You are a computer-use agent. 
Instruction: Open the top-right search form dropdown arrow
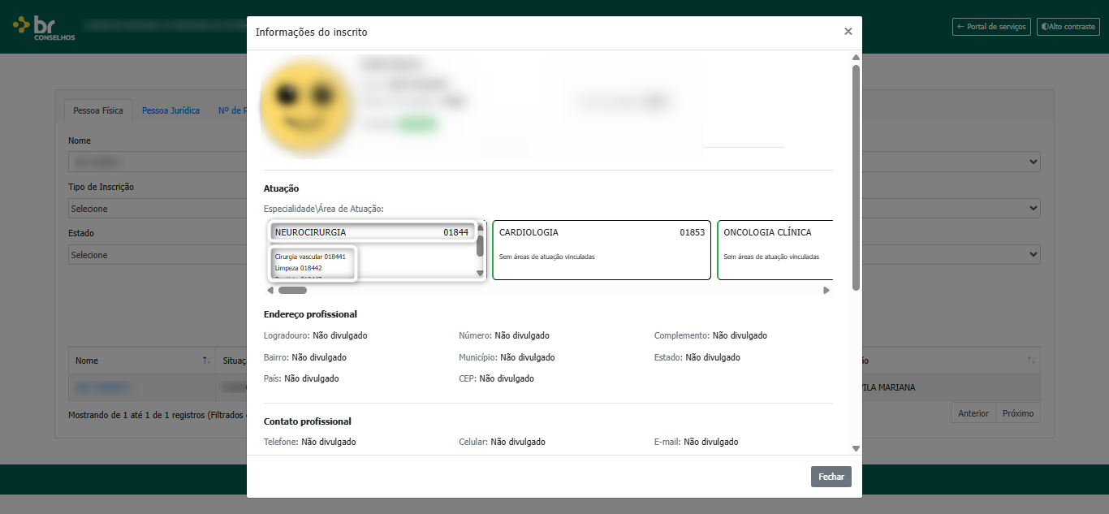point(1033,162)
